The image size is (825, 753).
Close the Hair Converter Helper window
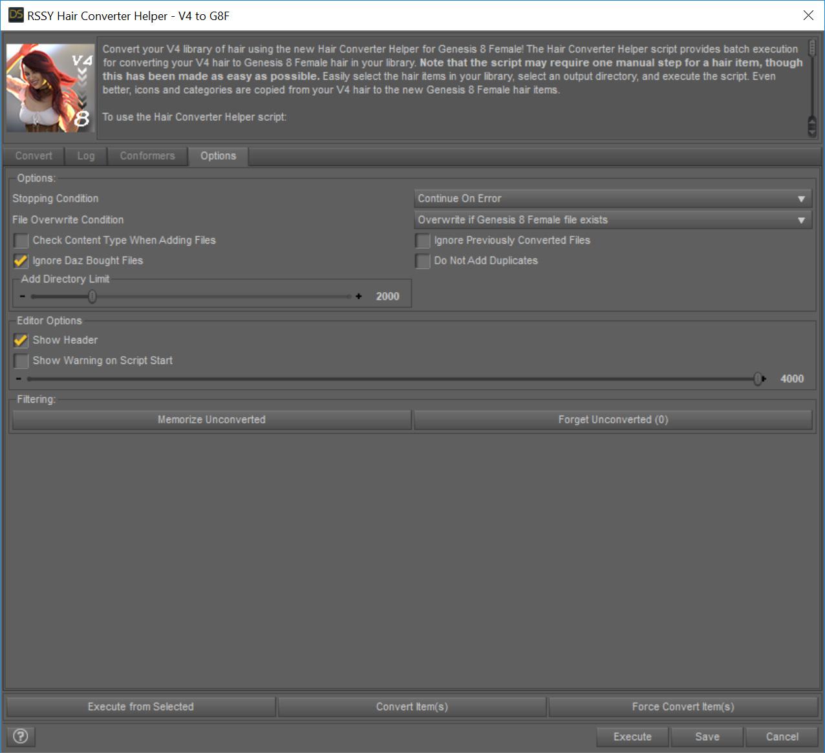point(808,16)
